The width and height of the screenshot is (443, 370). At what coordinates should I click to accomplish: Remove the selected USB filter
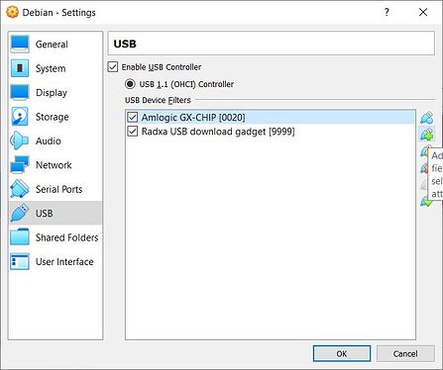424,168
